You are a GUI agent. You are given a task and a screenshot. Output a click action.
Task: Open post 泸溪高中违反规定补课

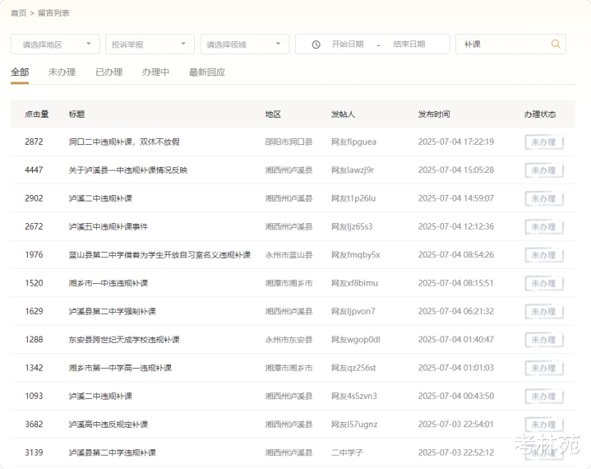[x=109, y=425]
